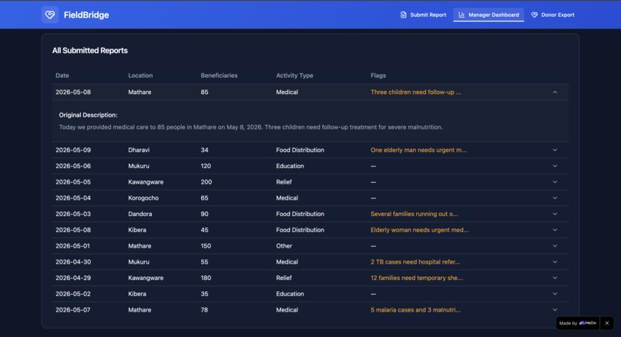Click flag 'Elderly woman needs urgent med...'
The width and height of the screenshot is (621, 337).
coord(419,230)
